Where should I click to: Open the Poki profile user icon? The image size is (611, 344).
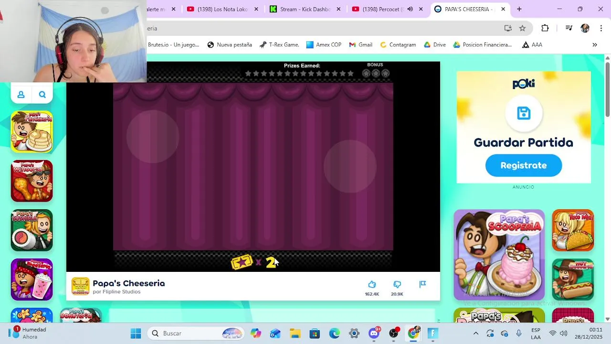coord(21,95)
